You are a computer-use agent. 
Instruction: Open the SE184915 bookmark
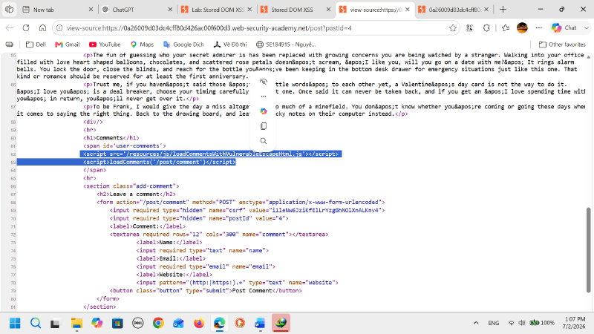286,45
